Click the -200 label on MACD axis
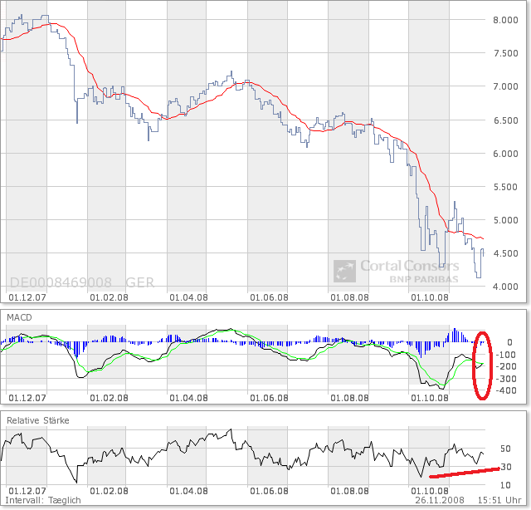Screen dimensions: 531x510 coord(505,366)
